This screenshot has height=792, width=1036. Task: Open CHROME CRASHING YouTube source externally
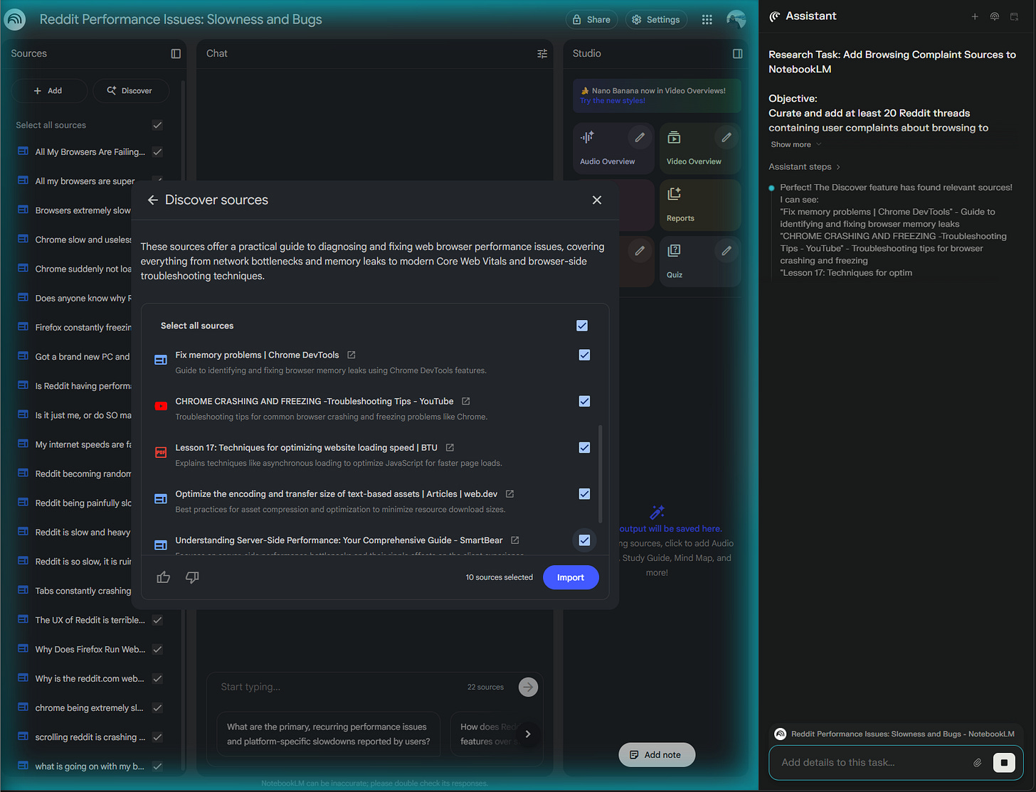466,401
